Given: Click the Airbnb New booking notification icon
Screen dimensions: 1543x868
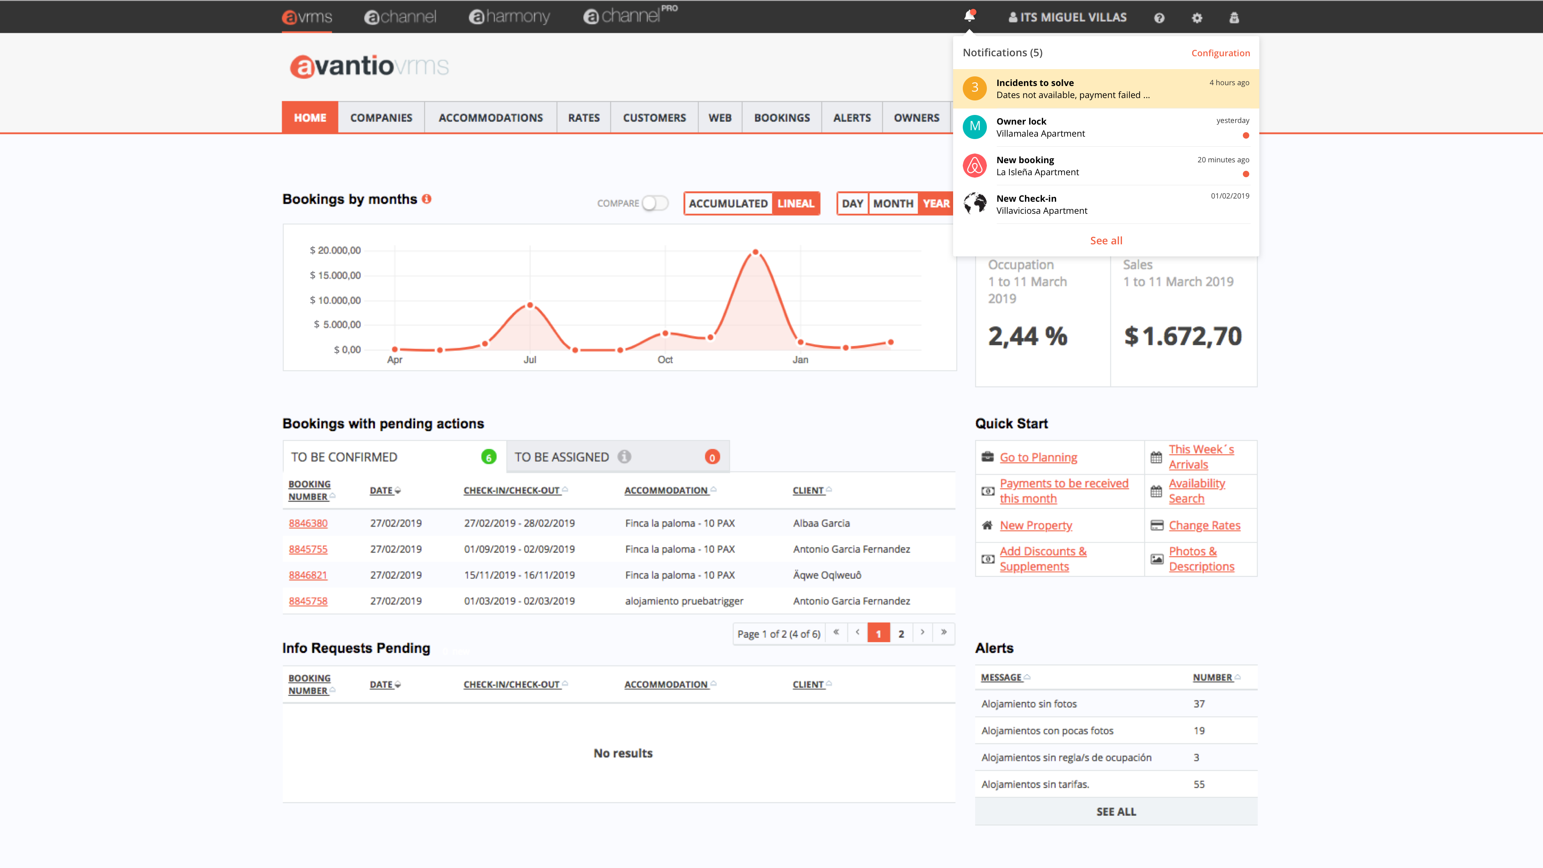Looking at the screenshot, I should point(974,165).
